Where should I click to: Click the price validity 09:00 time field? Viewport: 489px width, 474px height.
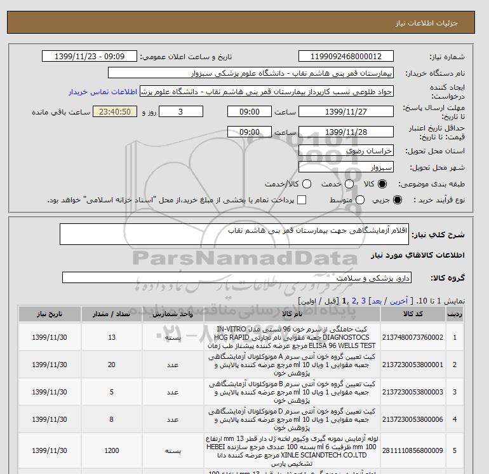(x=250, y=132)
